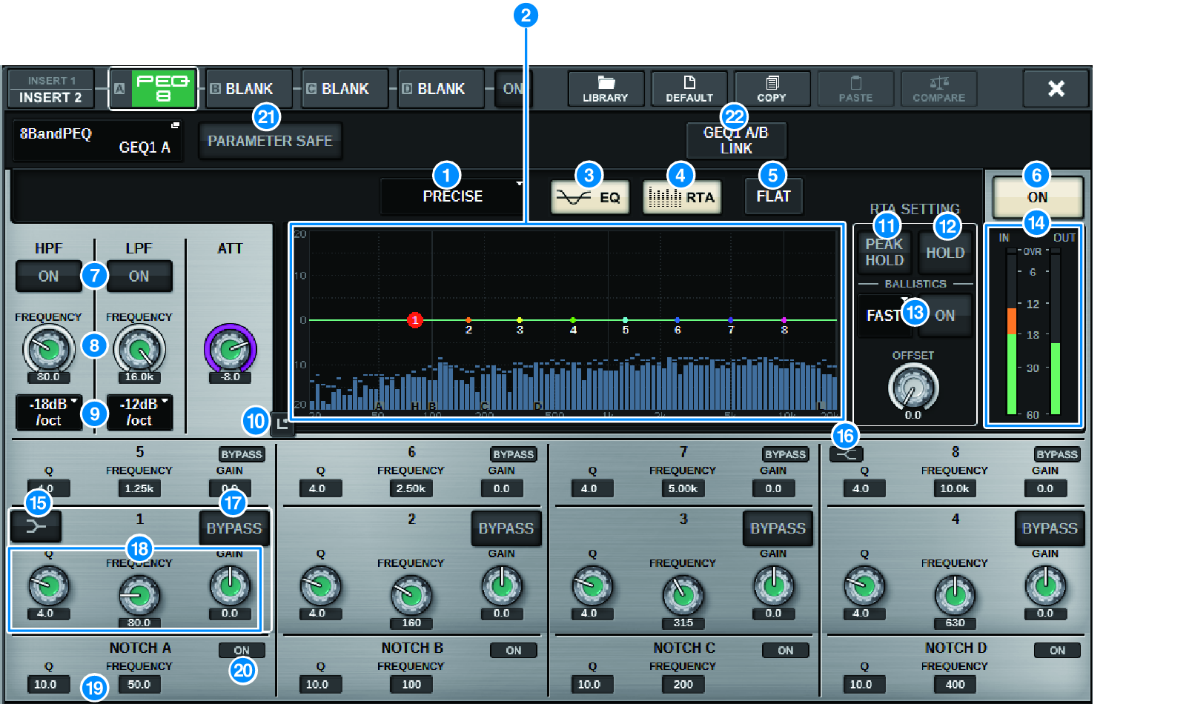Enable the RTA analyzer overlay

pyautogui.click(x=680, y=196)
